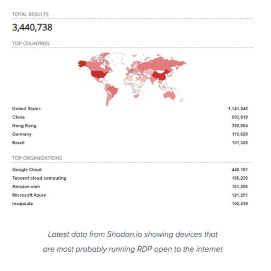Click Alaska region on the map

82,64
